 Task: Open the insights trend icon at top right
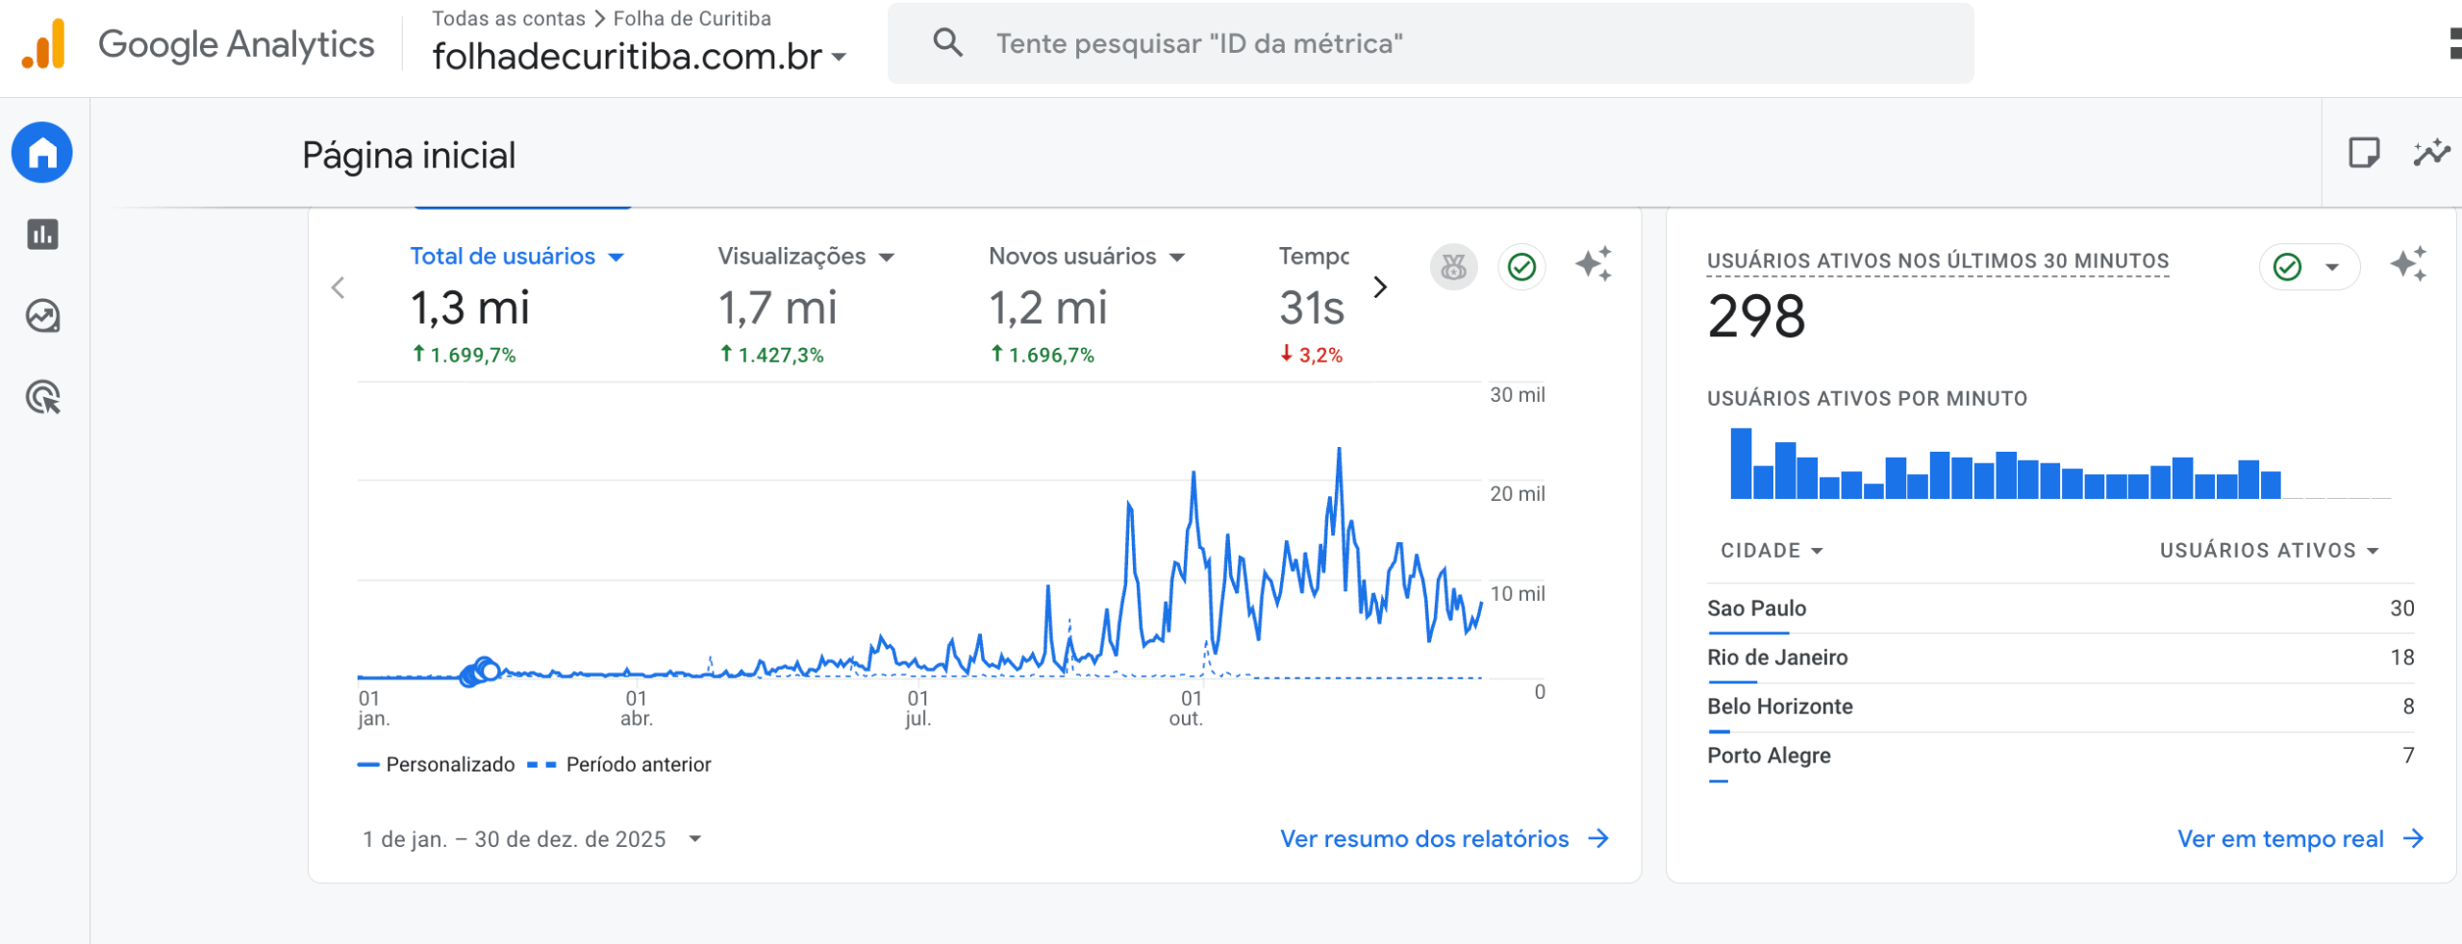pos(2431,153)
